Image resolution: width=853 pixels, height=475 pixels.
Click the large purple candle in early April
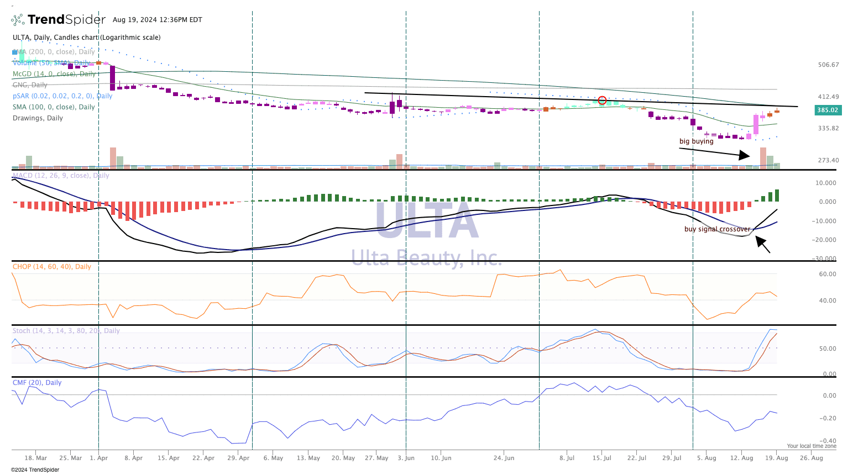click(x=113, y=78)
